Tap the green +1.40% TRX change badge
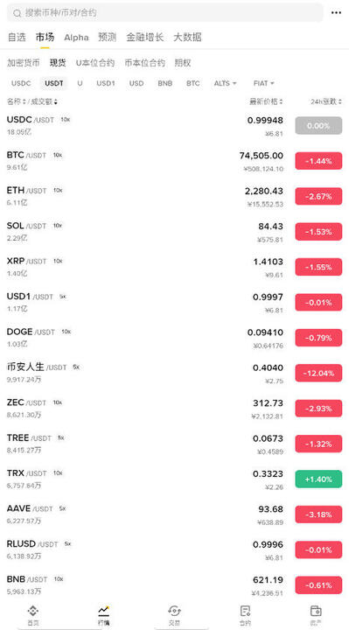Viewport: 349px width, 630px height. pos(318,479)
